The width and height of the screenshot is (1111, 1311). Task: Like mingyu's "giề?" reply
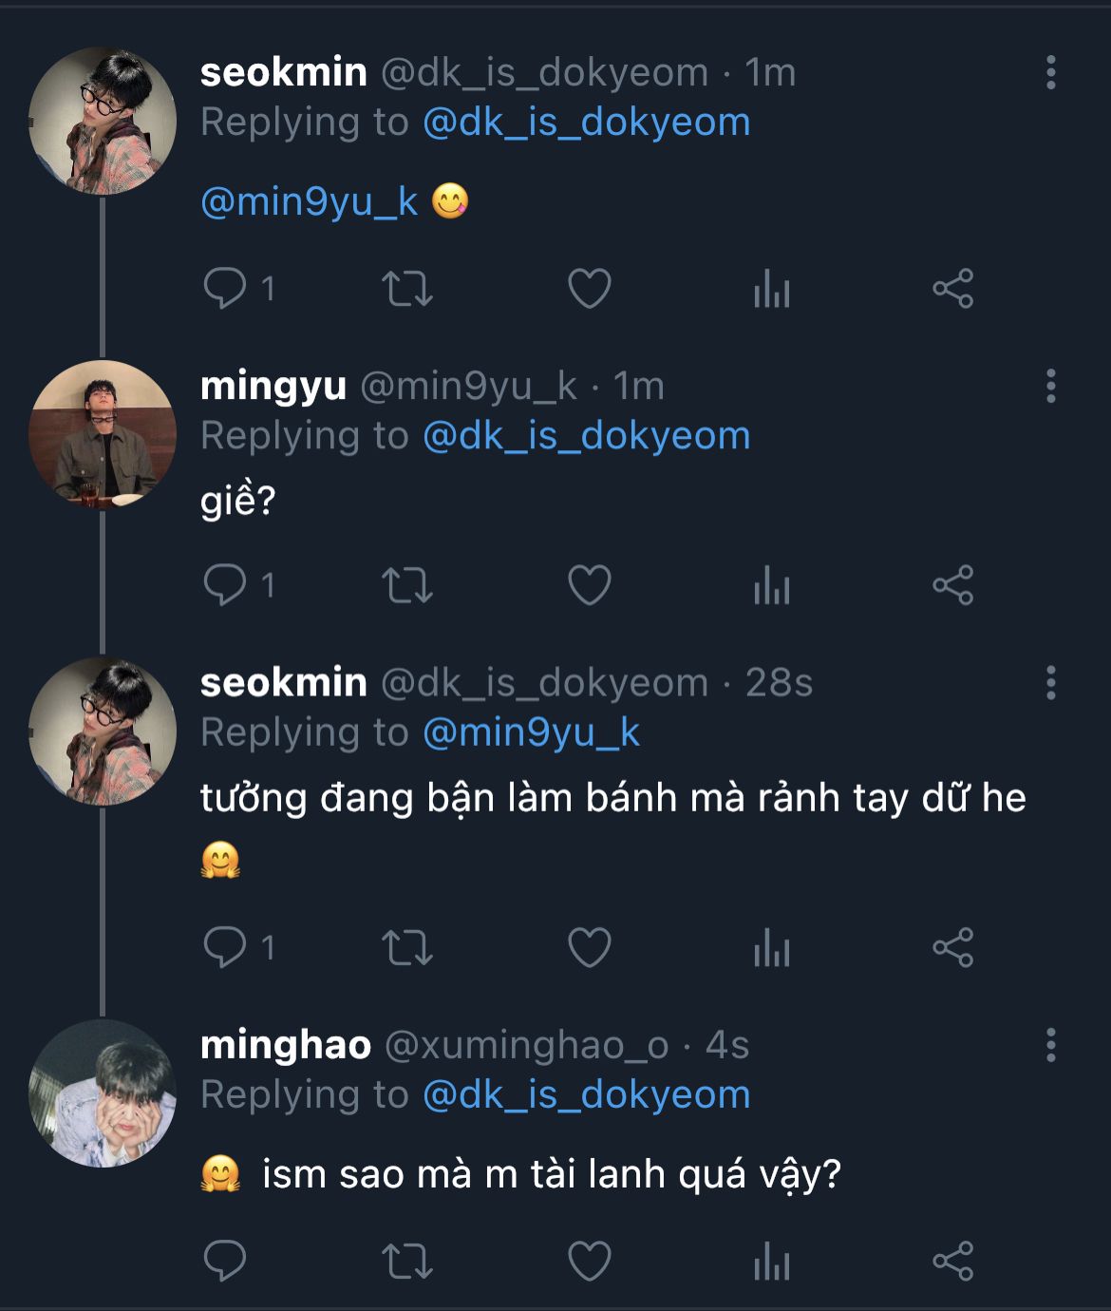point(589,584)
